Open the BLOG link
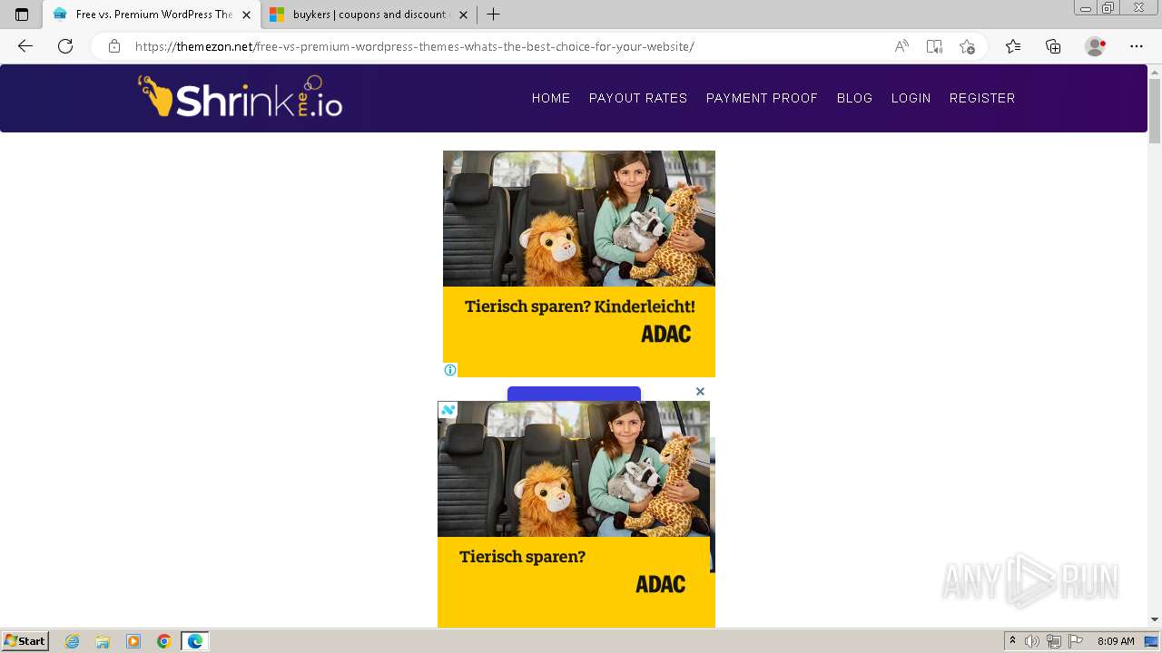 [854, 98]
